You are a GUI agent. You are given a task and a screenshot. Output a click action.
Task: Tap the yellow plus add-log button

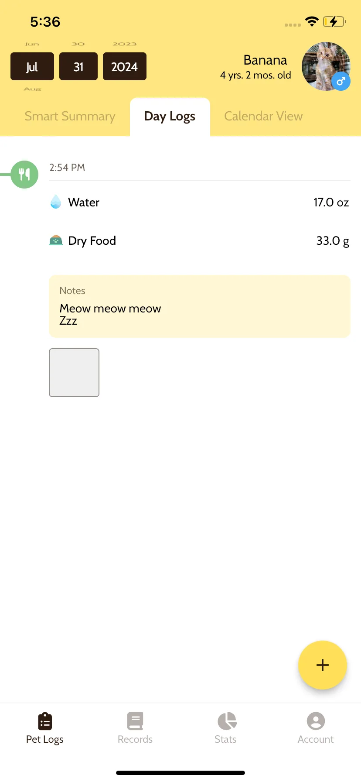[x=323, y=665]
